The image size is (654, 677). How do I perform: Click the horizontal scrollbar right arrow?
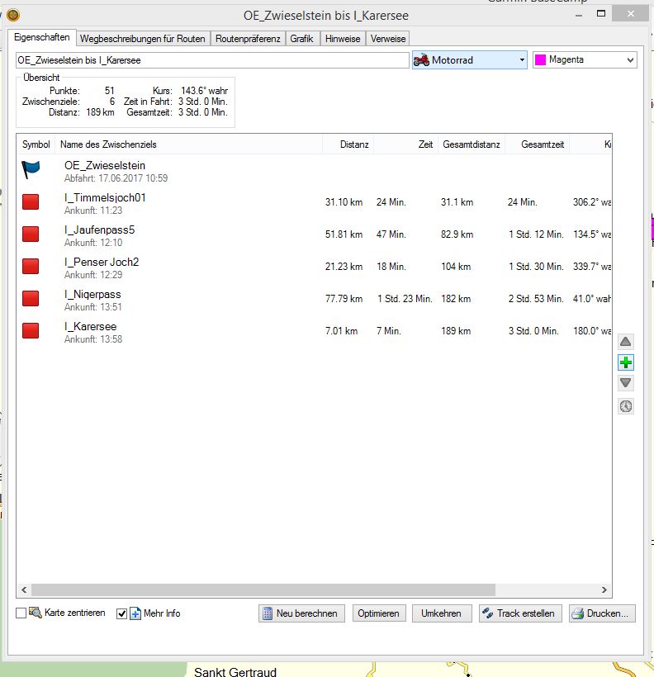click(x=605, y=590)
